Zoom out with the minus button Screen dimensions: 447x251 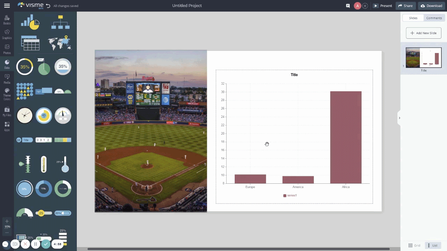click(x=7, y=232)
